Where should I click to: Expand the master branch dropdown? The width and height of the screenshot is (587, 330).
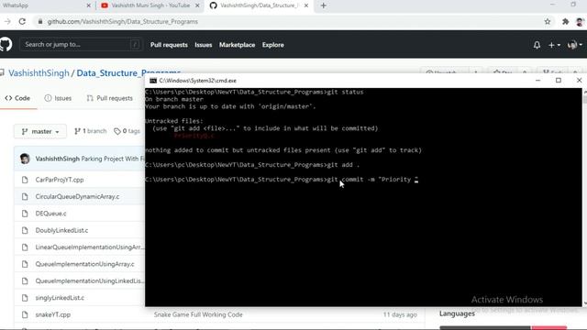tap(40, 131)
